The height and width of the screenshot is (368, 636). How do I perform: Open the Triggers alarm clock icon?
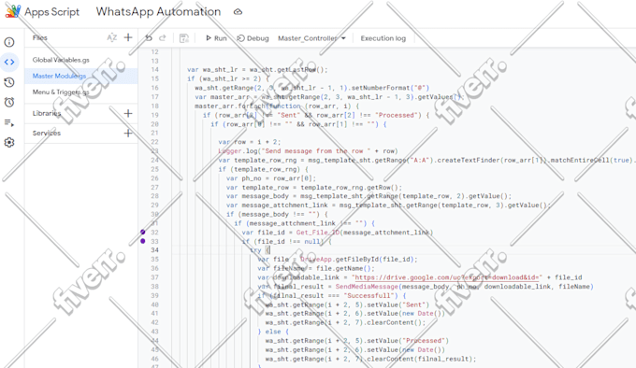pos(9,102)
